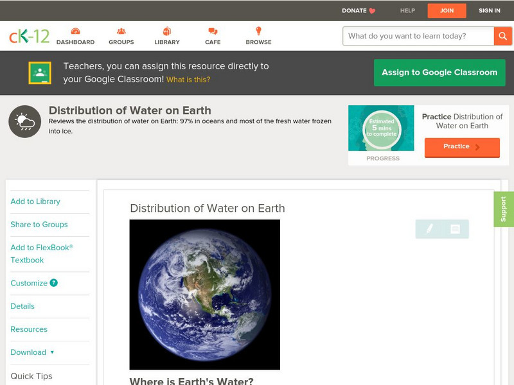
Task: Select the highlighter pen tool icon
Action: point(429,228)
